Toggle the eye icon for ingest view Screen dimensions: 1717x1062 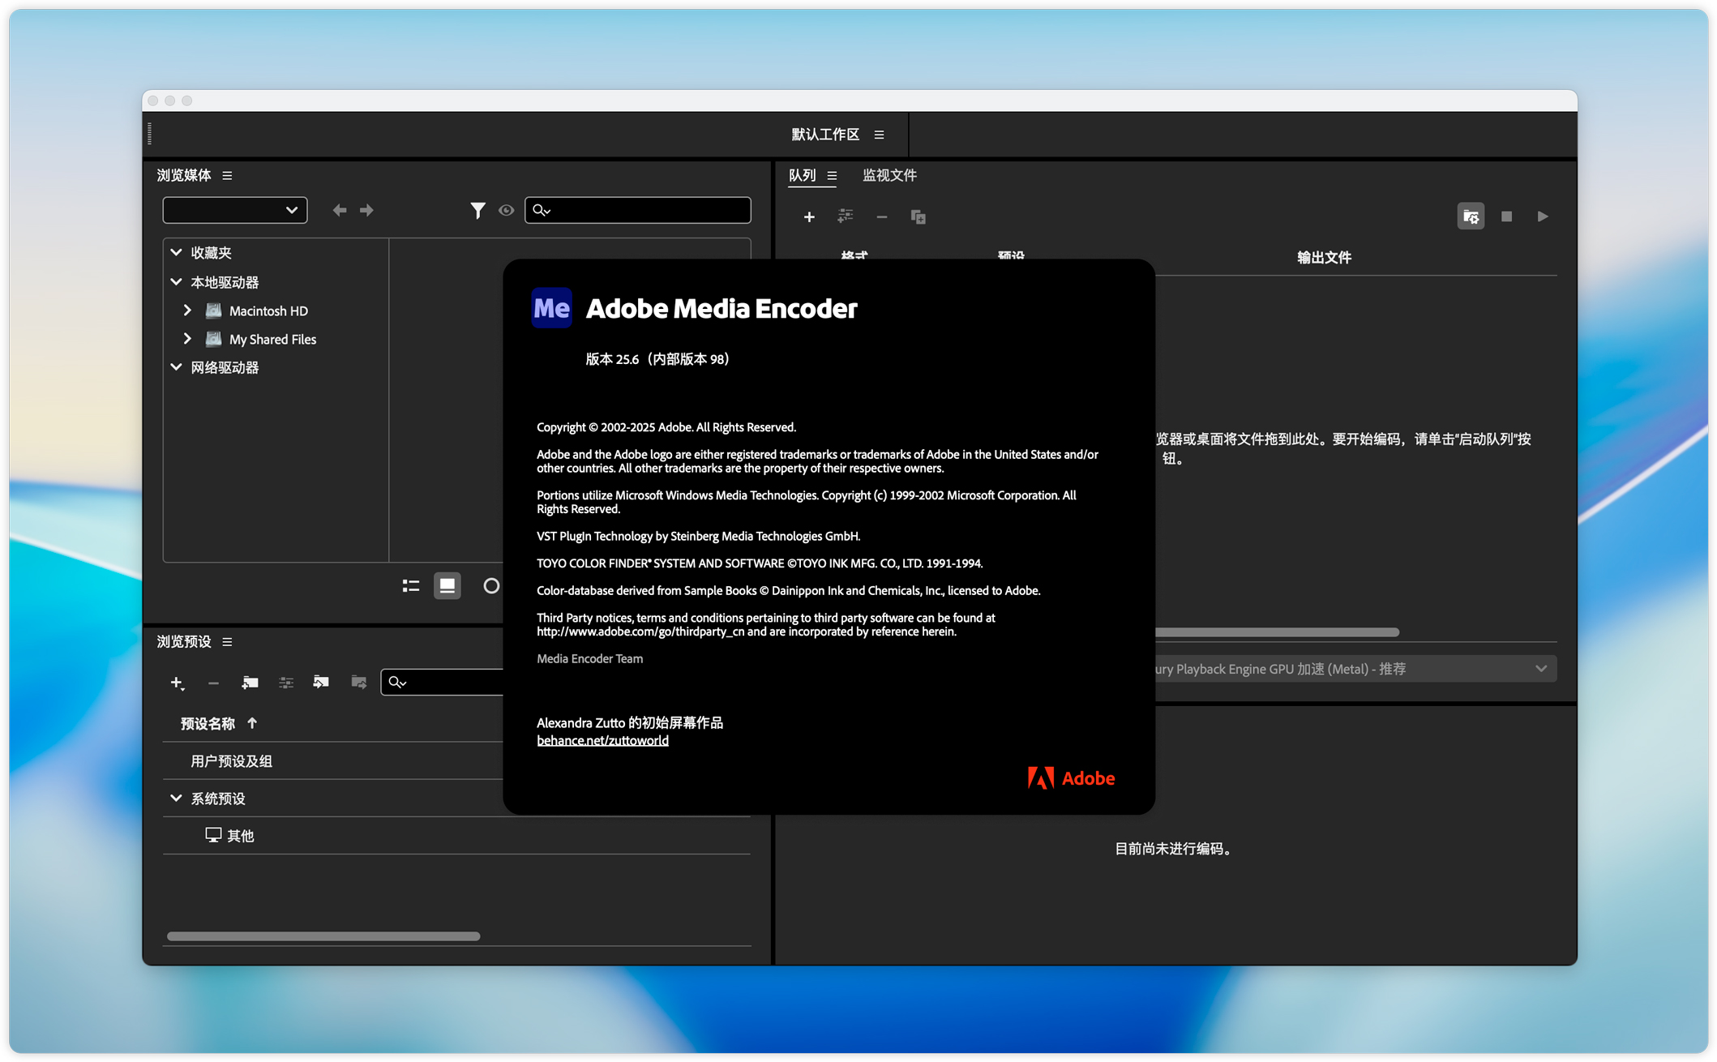coord(506,211)
